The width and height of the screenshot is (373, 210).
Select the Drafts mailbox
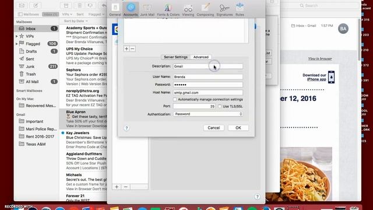point(36,51)
